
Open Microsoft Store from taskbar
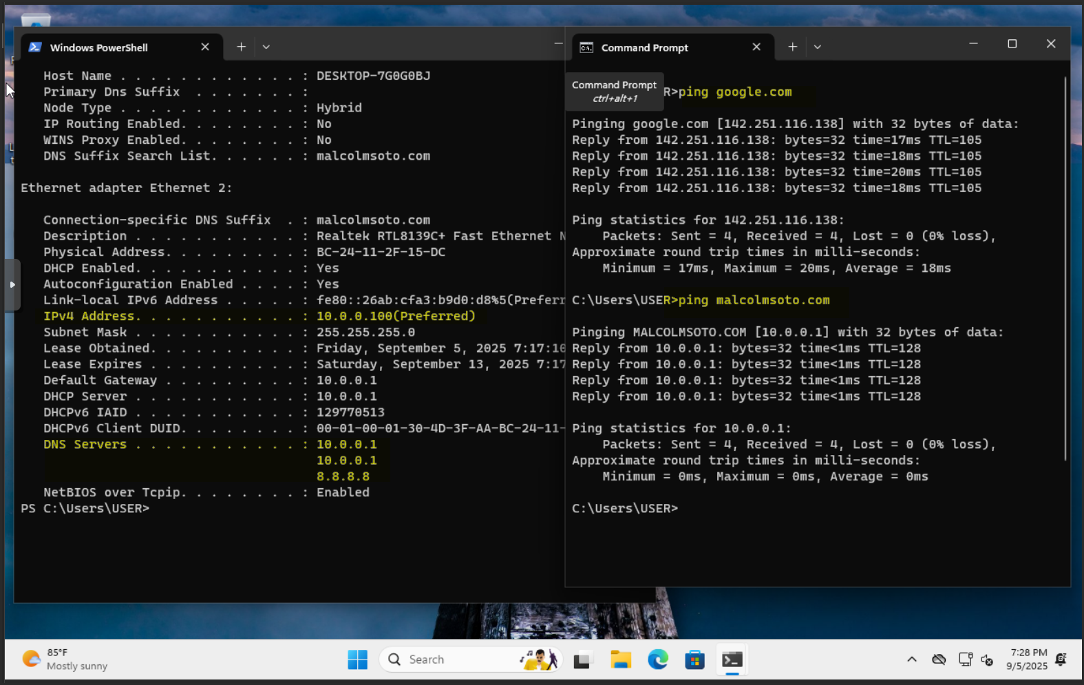pyautogui.click(x=694, y=660)
